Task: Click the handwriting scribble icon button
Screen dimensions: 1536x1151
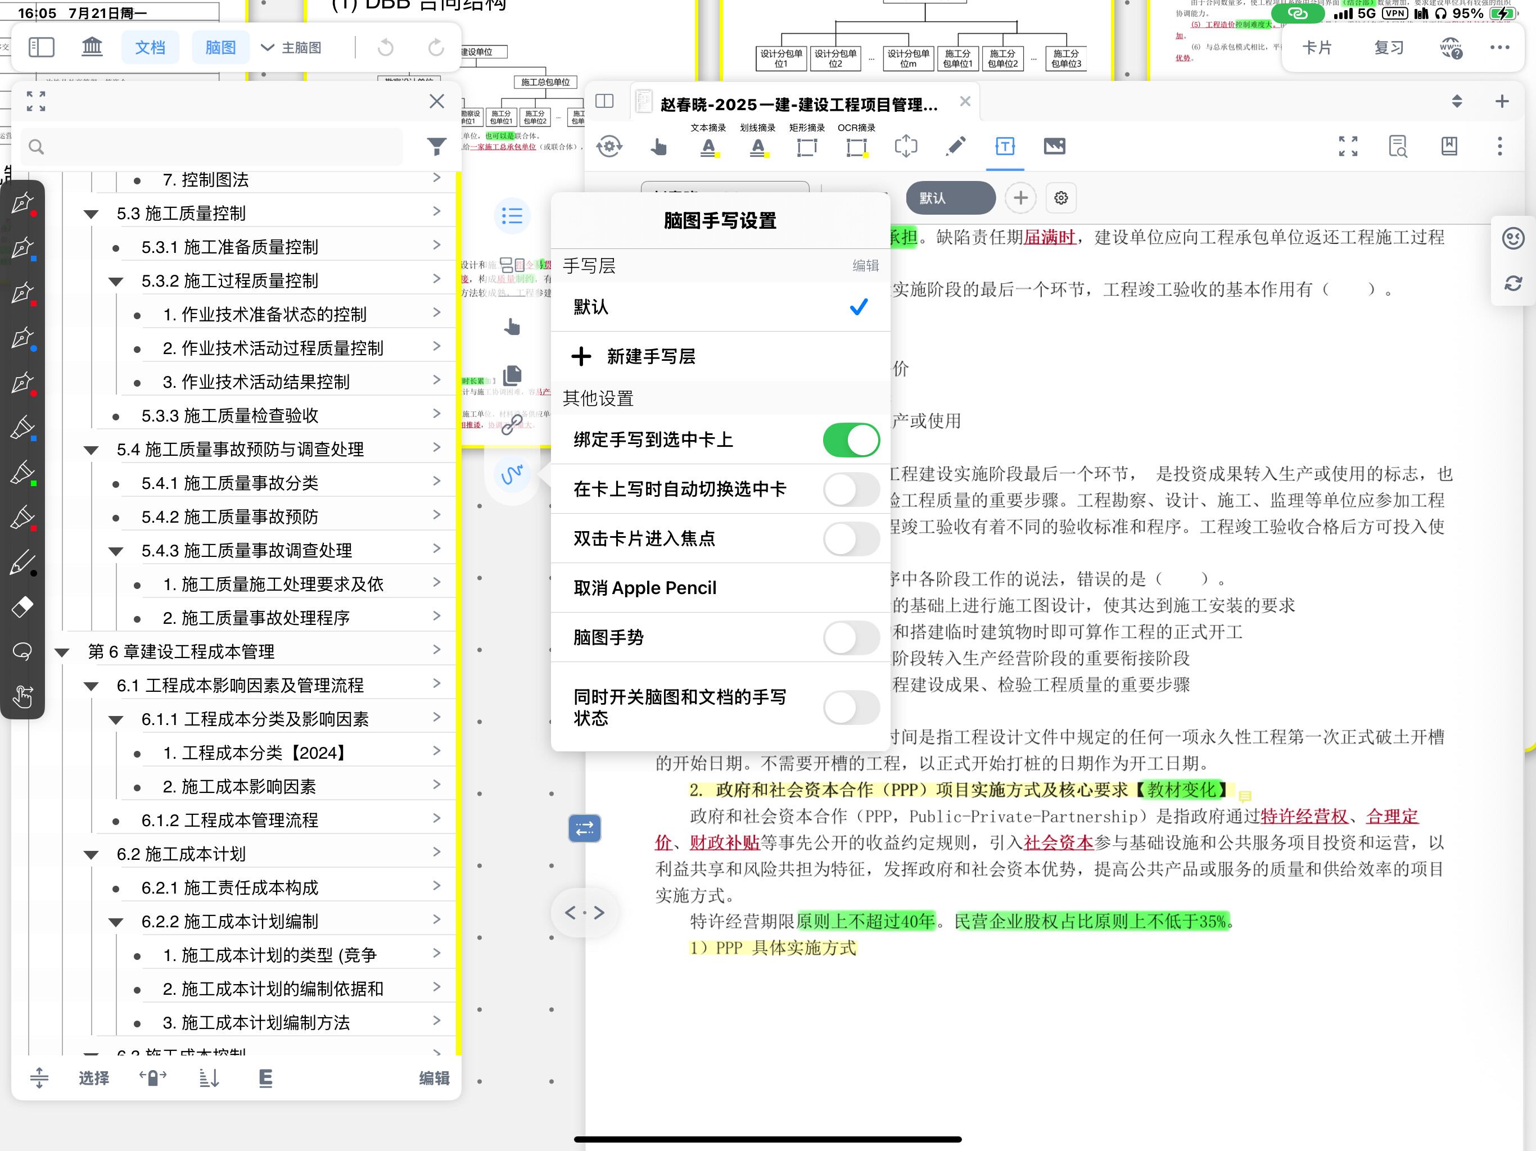Action: (x=512, y=475)
